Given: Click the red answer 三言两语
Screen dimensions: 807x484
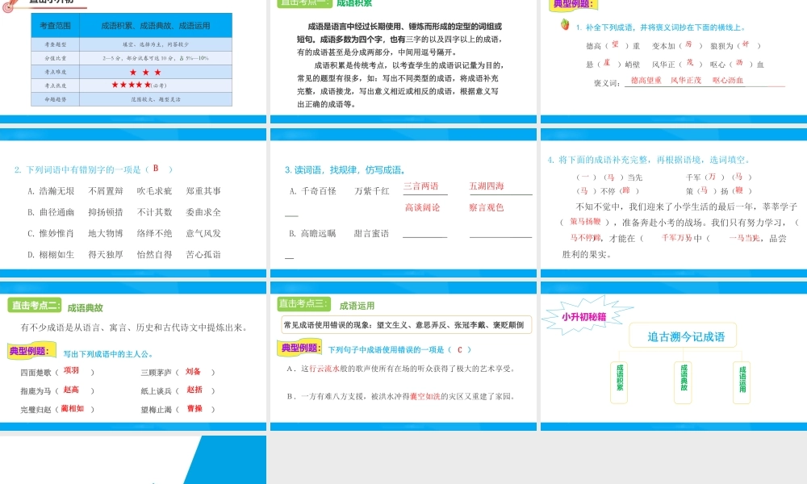Looking at the screenshot, I should [x=421, y=186].
